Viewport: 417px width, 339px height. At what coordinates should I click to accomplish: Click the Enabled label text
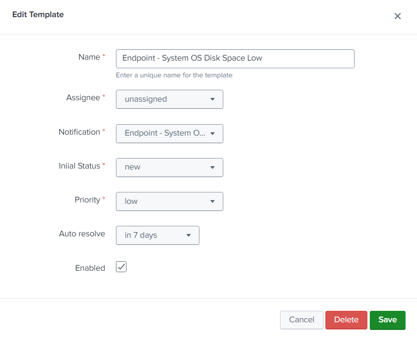click(x=90, y=268)
